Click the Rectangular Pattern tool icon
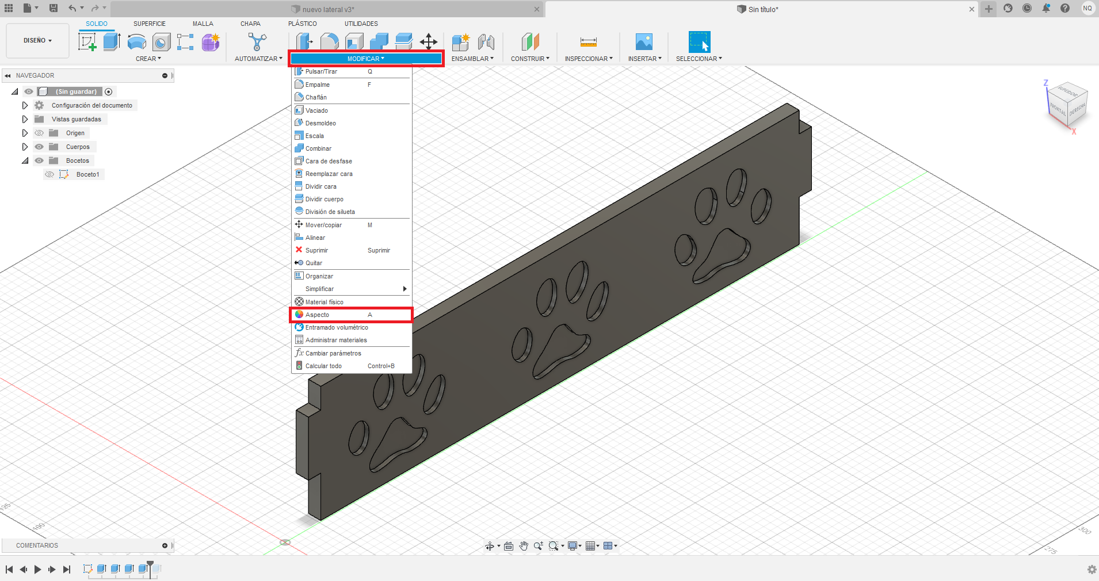This screenshot has width=1099, height=581. click(x=185, y=42)
